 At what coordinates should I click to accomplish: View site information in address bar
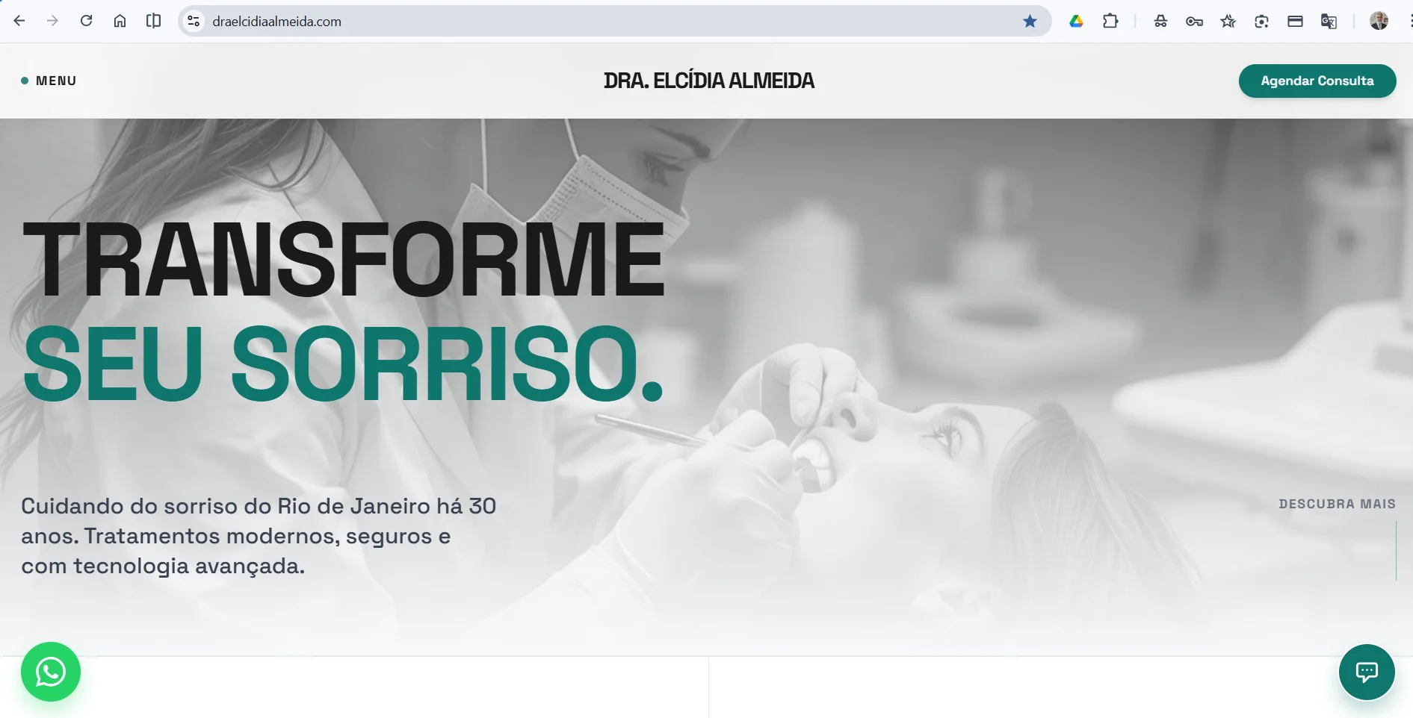(x=194, y=22)
